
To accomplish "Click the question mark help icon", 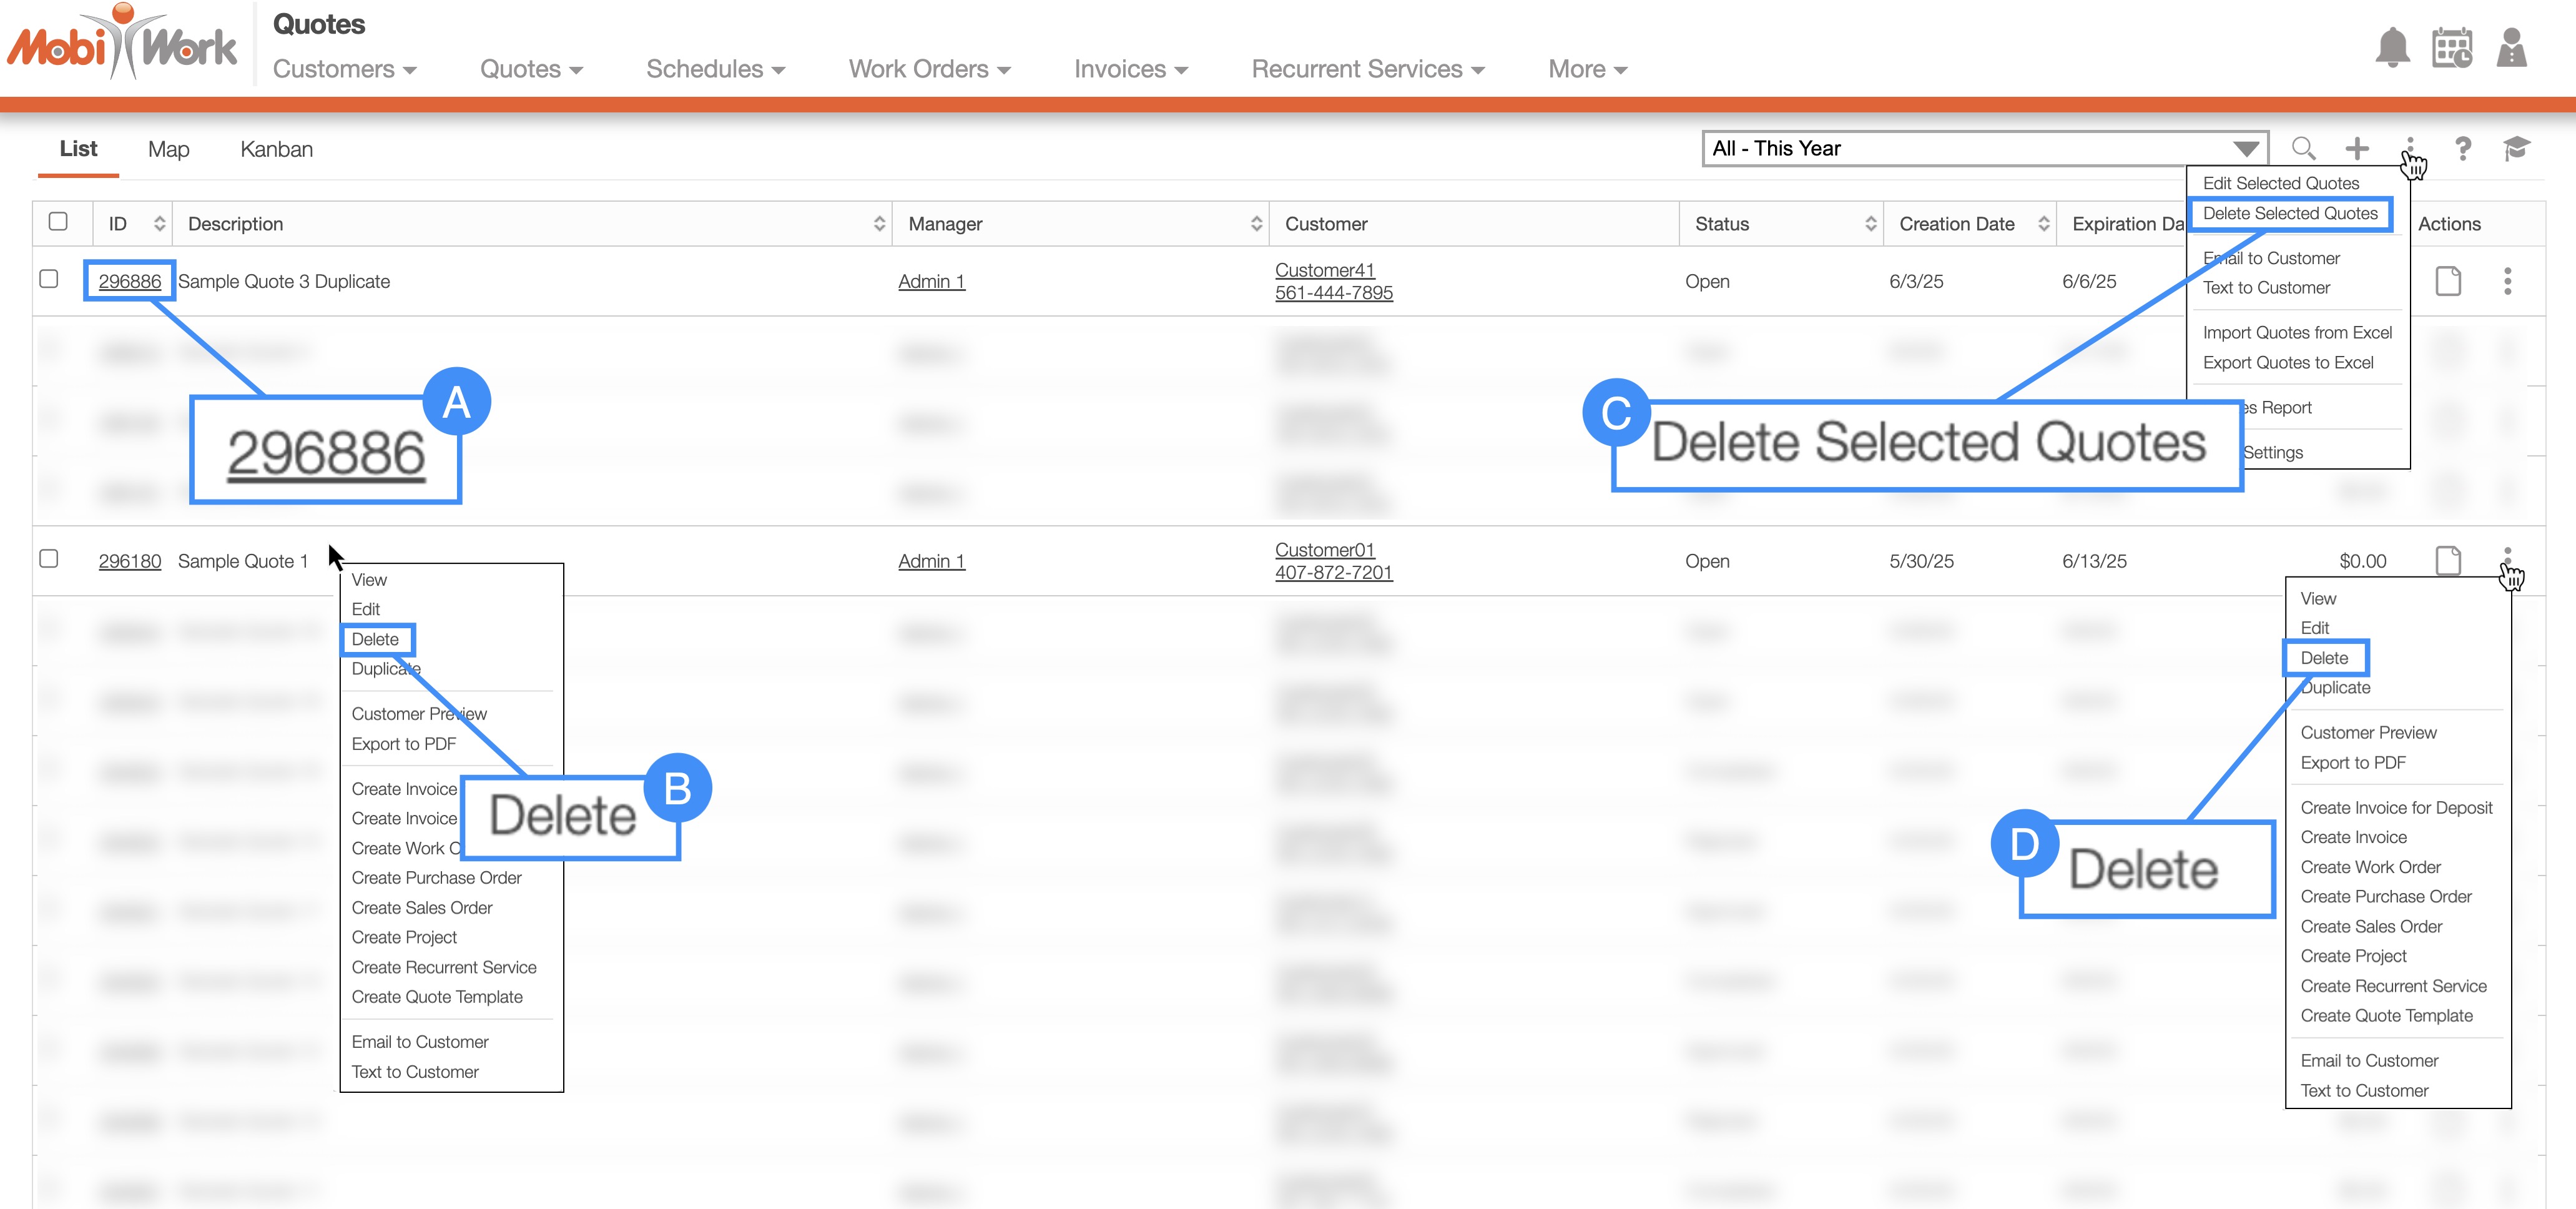I will click(2463, 148).
